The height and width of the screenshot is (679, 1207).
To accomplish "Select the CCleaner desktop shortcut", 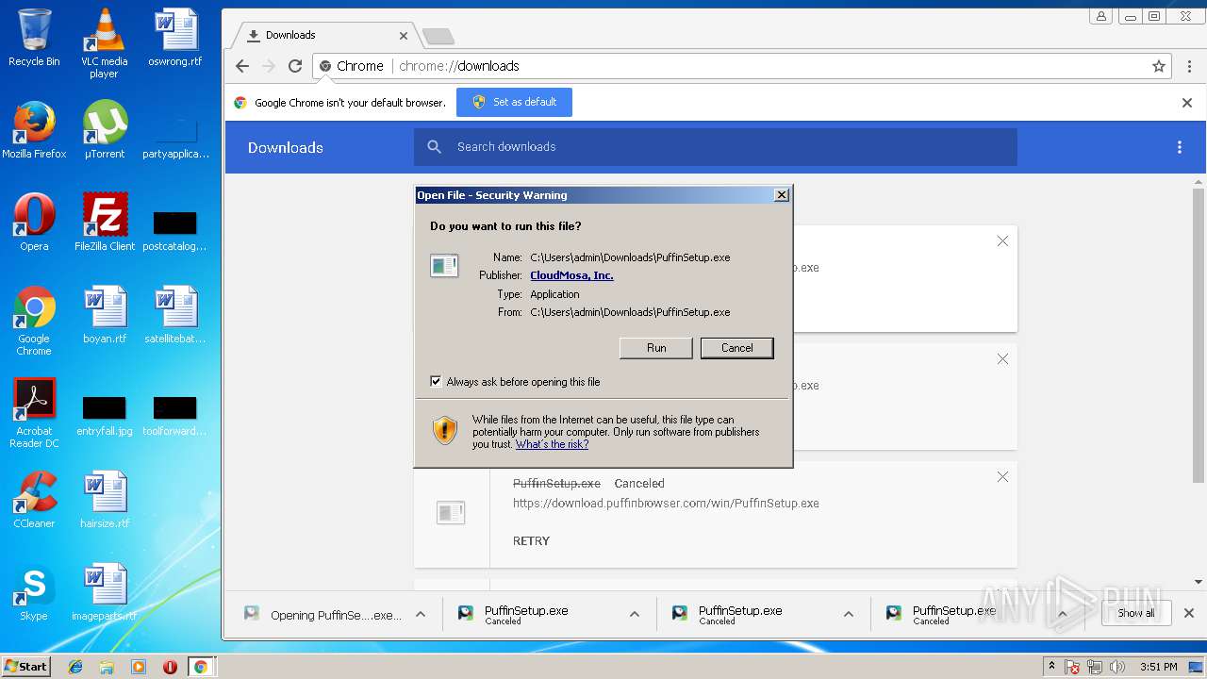I will [x=34, y=500].
